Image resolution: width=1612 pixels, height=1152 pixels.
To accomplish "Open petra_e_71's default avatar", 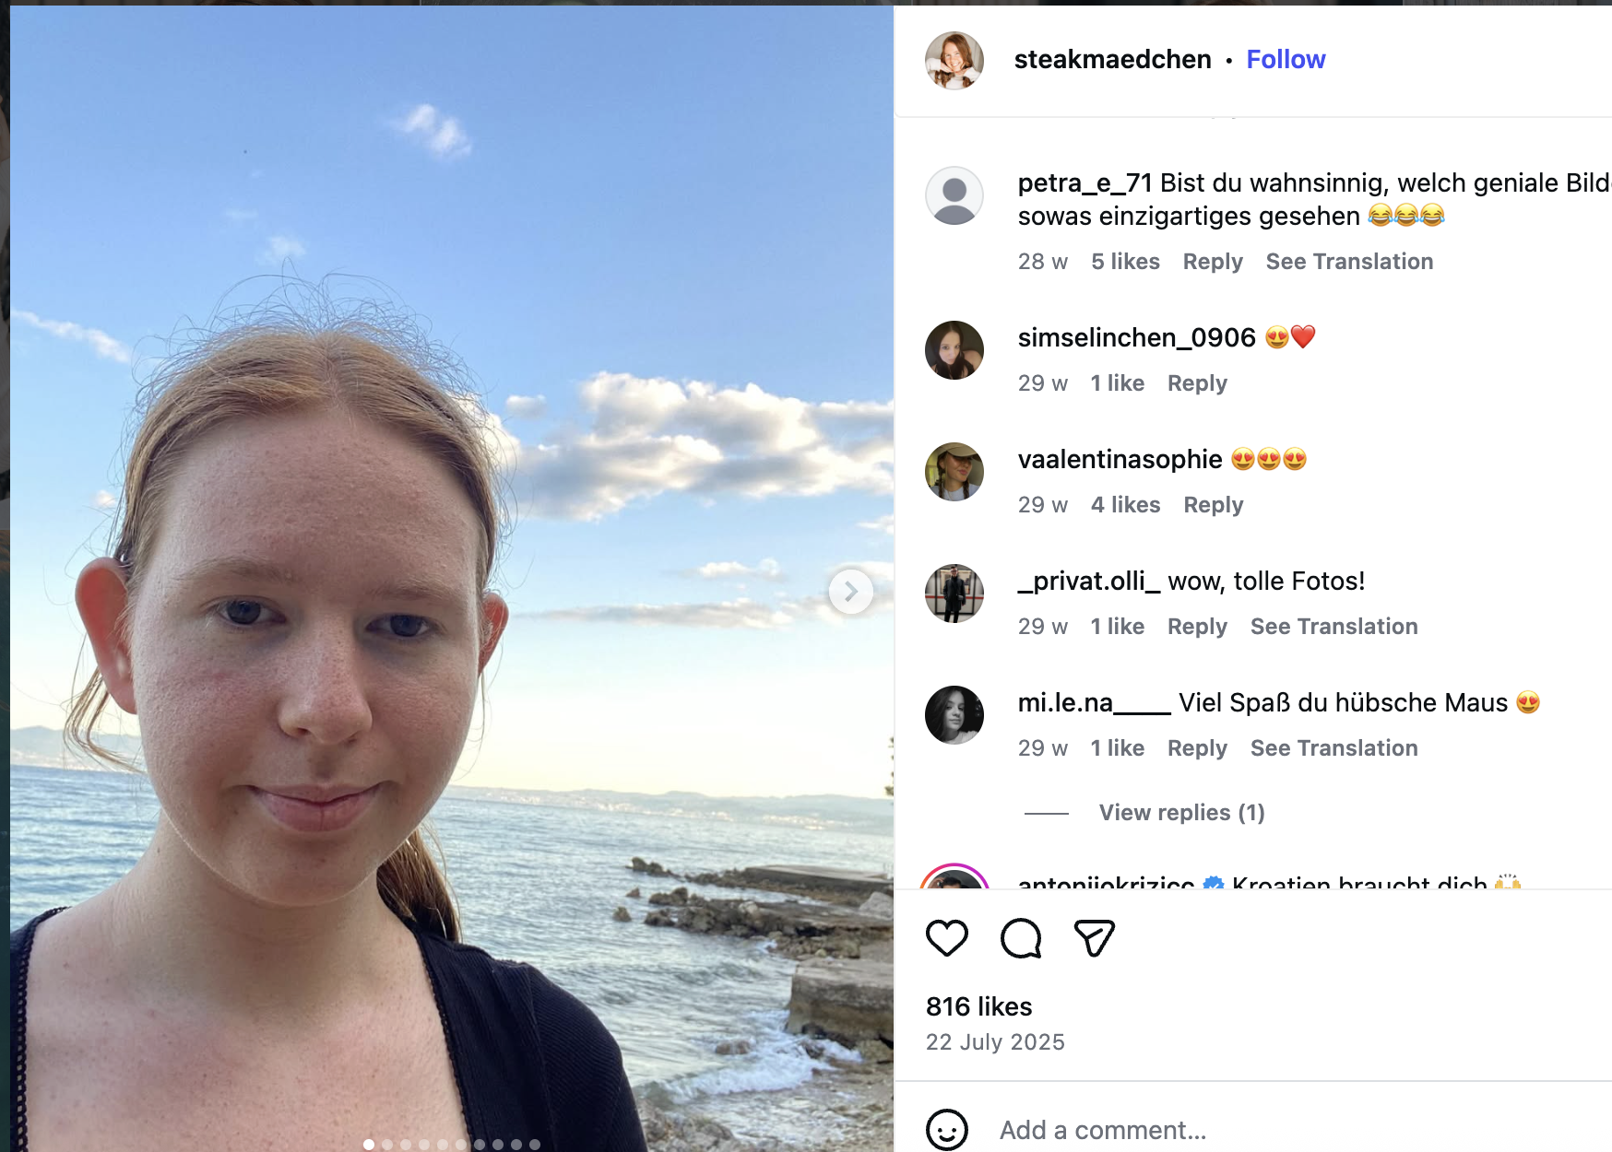I will (954, 195).
